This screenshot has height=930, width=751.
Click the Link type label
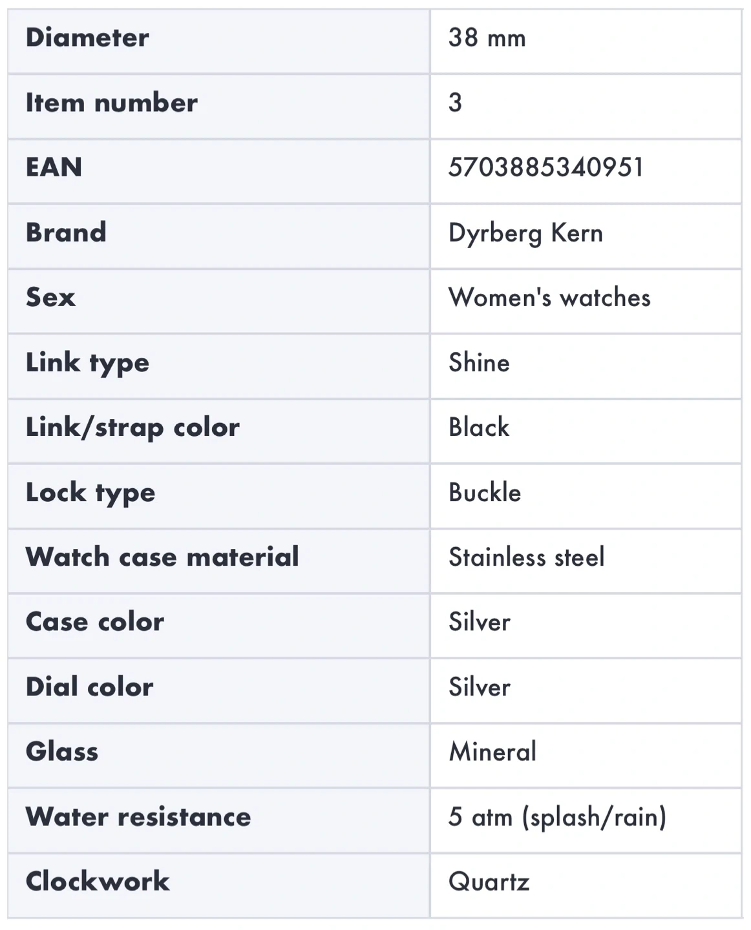87,363
